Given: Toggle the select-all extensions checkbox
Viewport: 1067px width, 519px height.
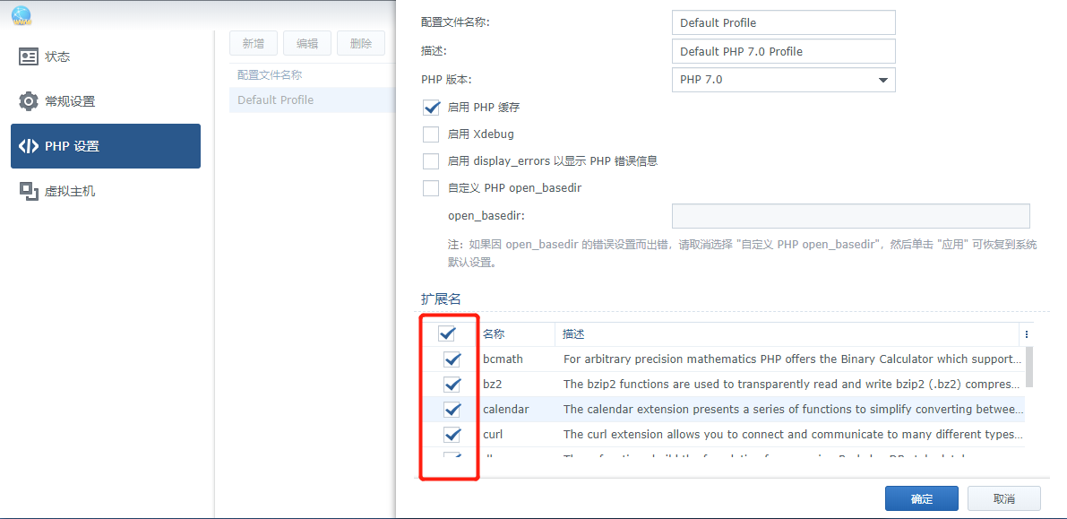Looking at the screenshot, I should 448,333.
